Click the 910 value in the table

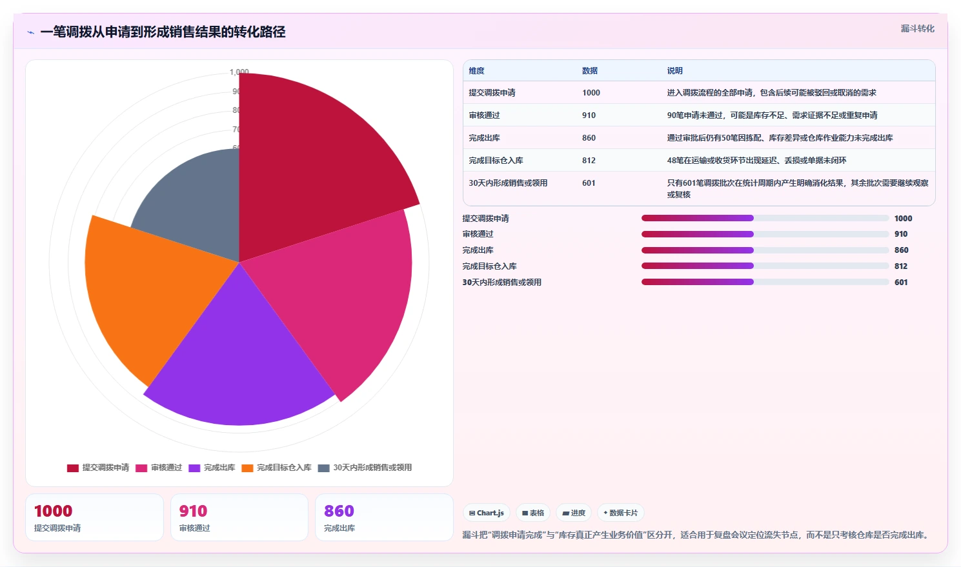coord(589,115)
